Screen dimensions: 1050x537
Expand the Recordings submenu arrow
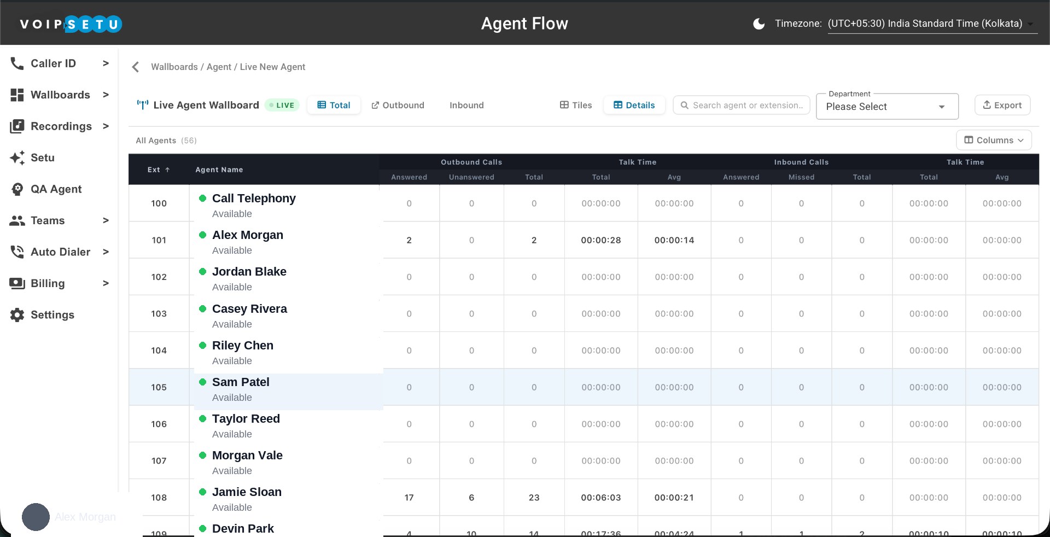point(106,126)
